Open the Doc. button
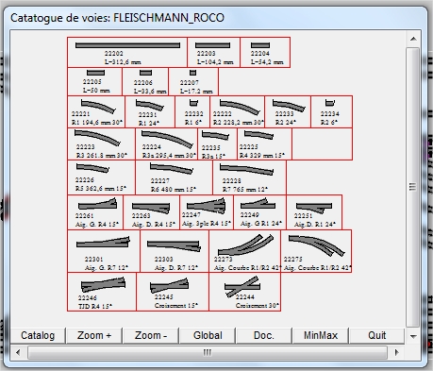This screenshot has height=371, width=433. (x=264, y=335)
